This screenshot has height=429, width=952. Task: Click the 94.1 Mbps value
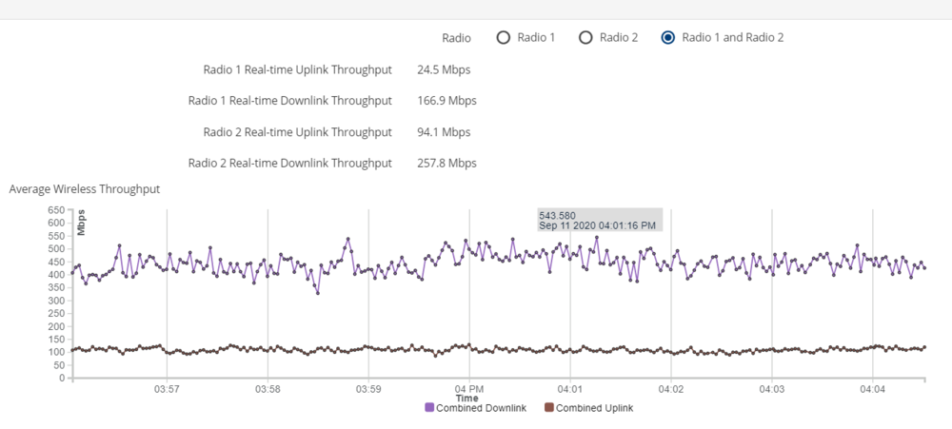(x=444, y=132)
